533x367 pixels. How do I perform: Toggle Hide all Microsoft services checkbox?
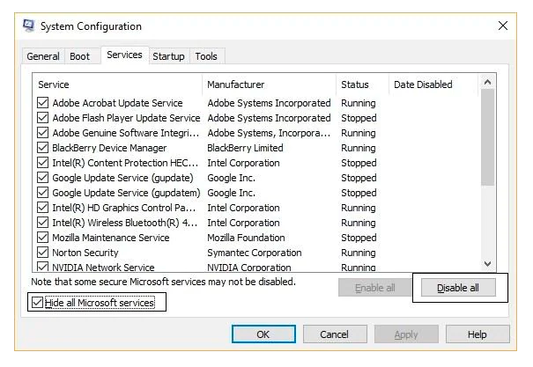click(x=37, y=303)
